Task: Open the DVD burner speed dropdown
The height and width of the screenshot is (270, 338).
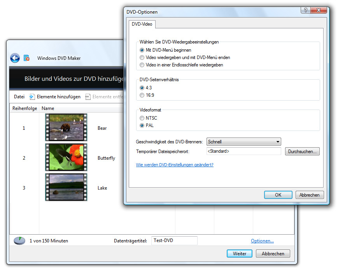Action: pos(243,142)
